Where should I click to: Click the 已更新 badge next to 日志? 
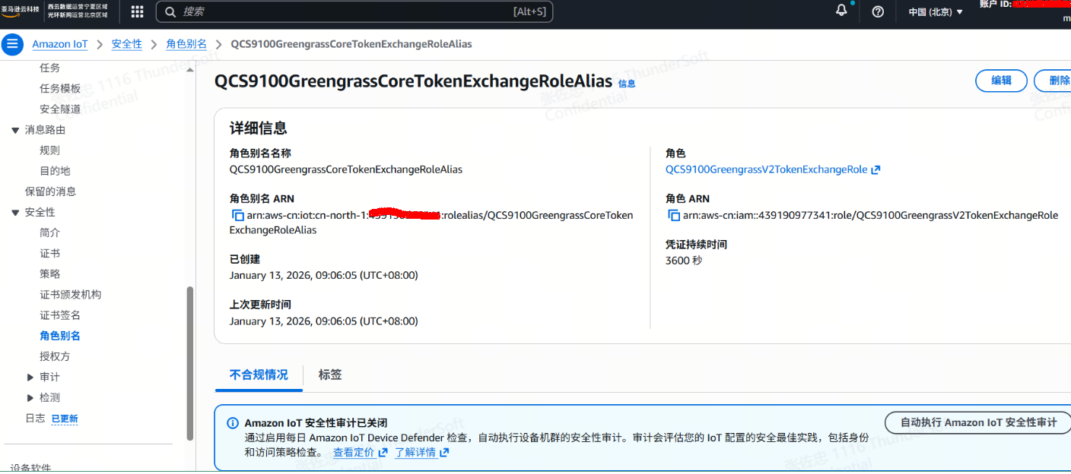pos(65,419)
